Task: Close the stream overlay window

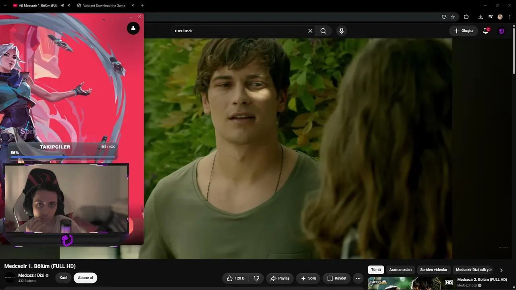Action: click(139, 17)
